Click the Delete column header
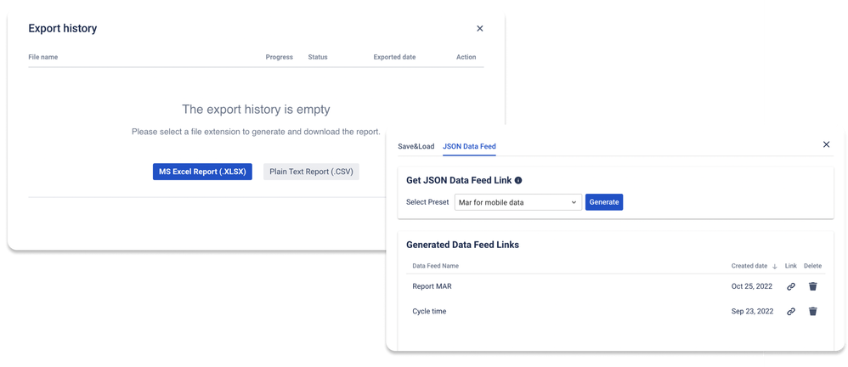This screenshot has width=848, height=367. [x=812, y=266]
